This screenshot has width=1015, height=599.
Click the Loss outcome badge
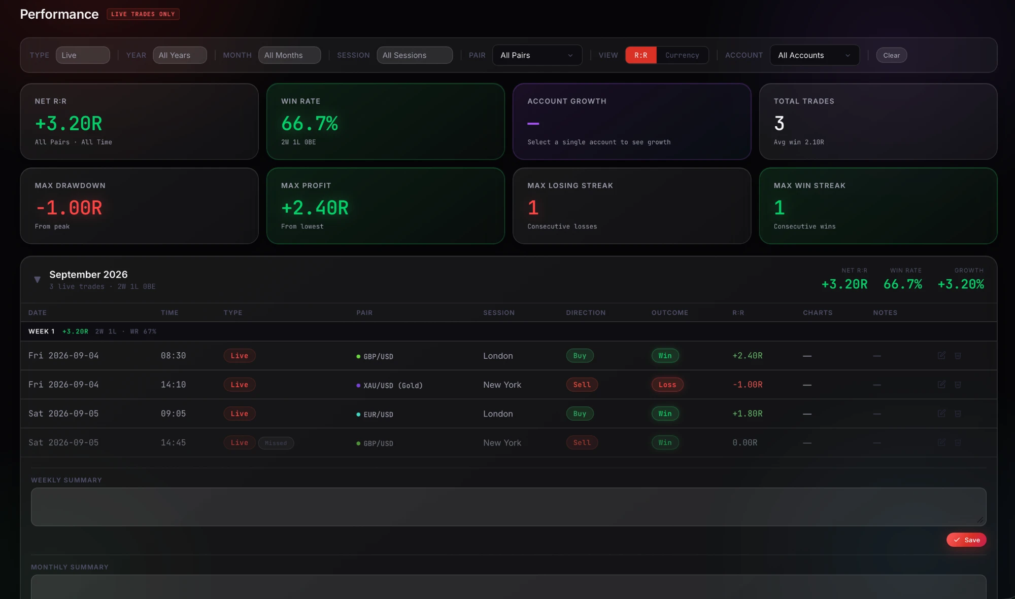(x=667, y=385)
